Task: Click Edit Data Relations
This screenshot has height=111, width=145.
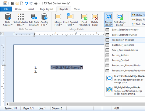Action: point(34,20)
